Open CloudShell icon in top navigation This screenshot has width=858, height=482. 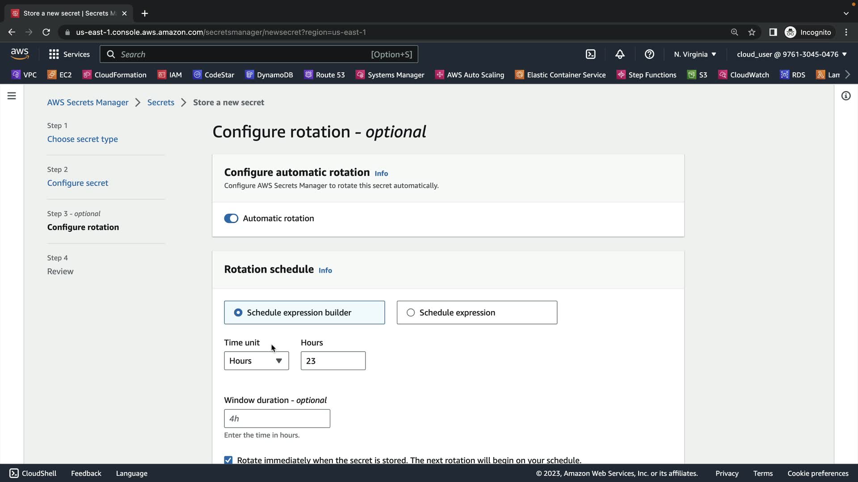coord(590,54)
